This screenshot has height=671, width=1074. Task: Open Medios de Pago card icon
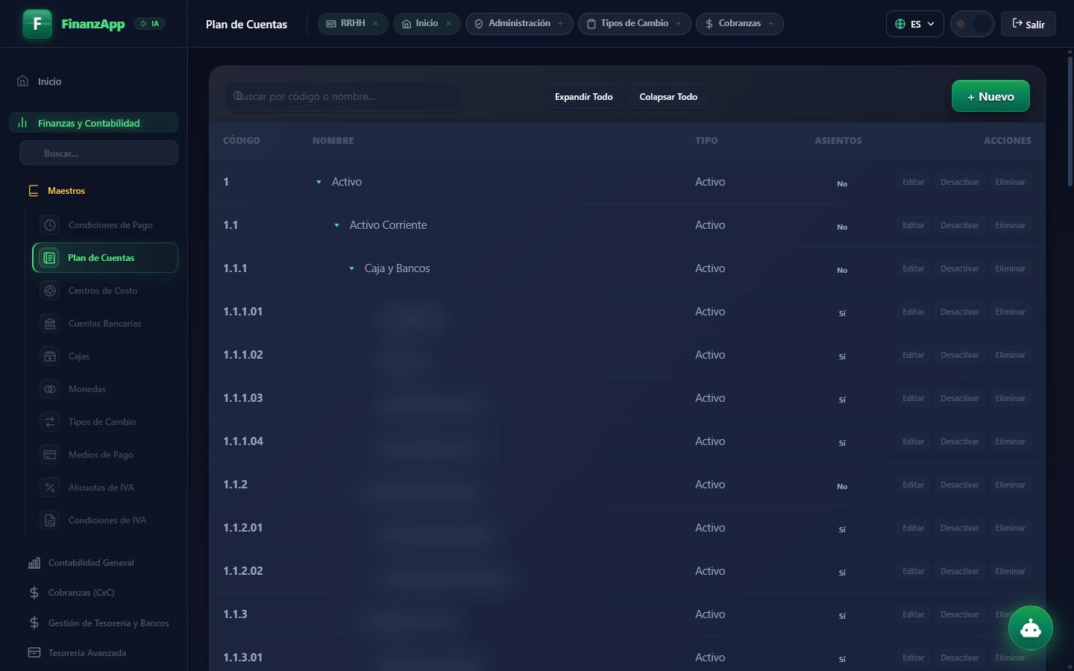click(x=50, y=454)
